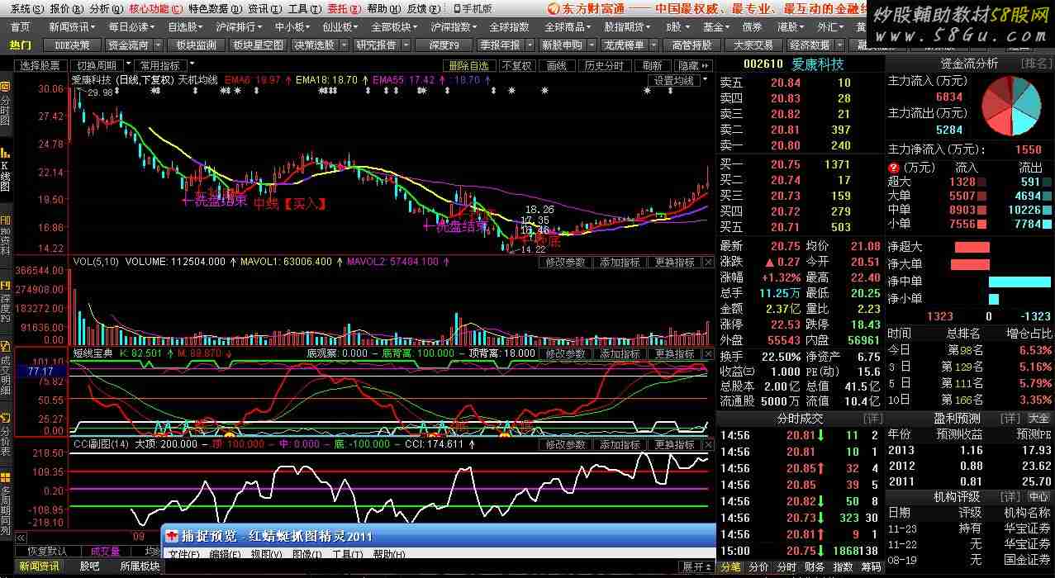Viewport: 1055px width, 578px height.
Task: Open the 中心 link in 机构评级
Action: [x=1038, y=496]
